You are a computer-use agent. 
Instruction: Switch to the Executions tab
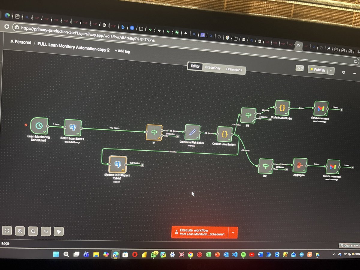(213, 68)
